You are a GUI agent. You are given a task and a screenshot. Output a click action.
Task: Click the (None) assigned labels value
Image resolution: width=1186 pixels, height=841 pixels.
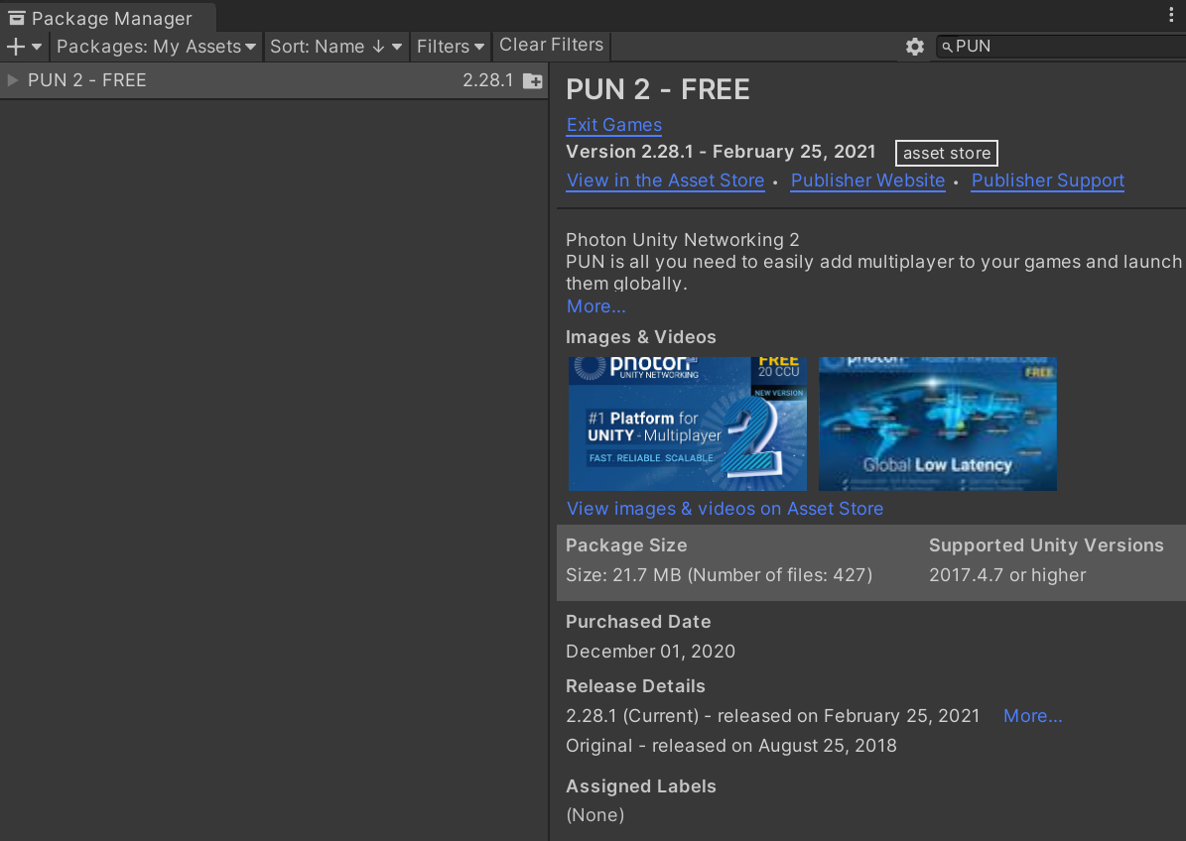[x=594, y=815]
